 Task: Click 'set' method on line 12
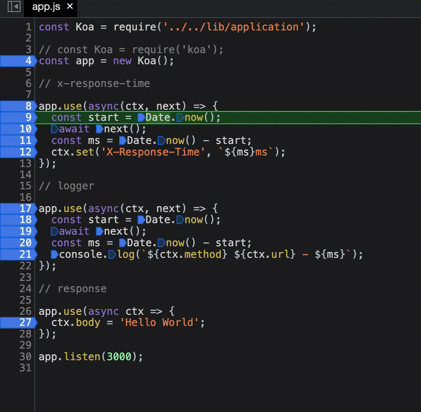pos(85,152)
